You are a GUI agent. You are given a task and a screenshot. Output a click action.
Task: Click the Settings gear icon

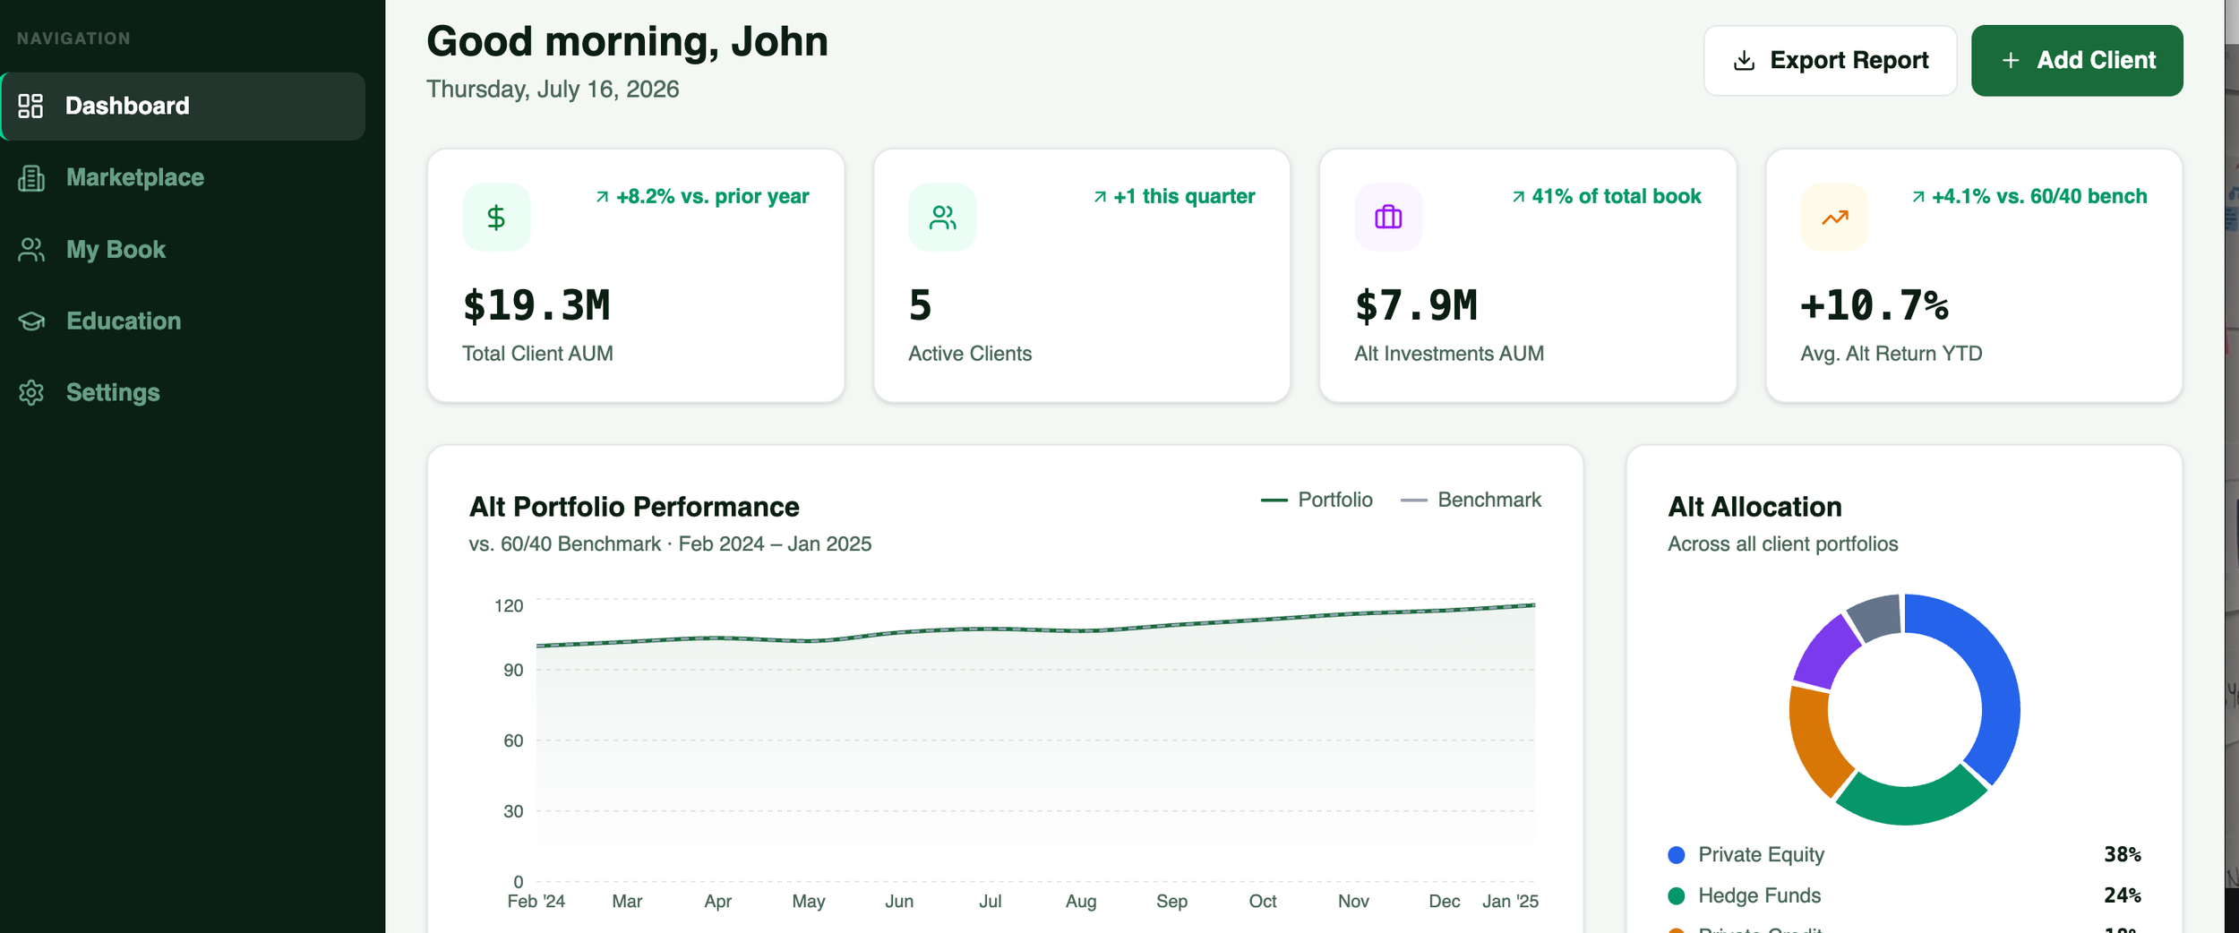[31, 393]
